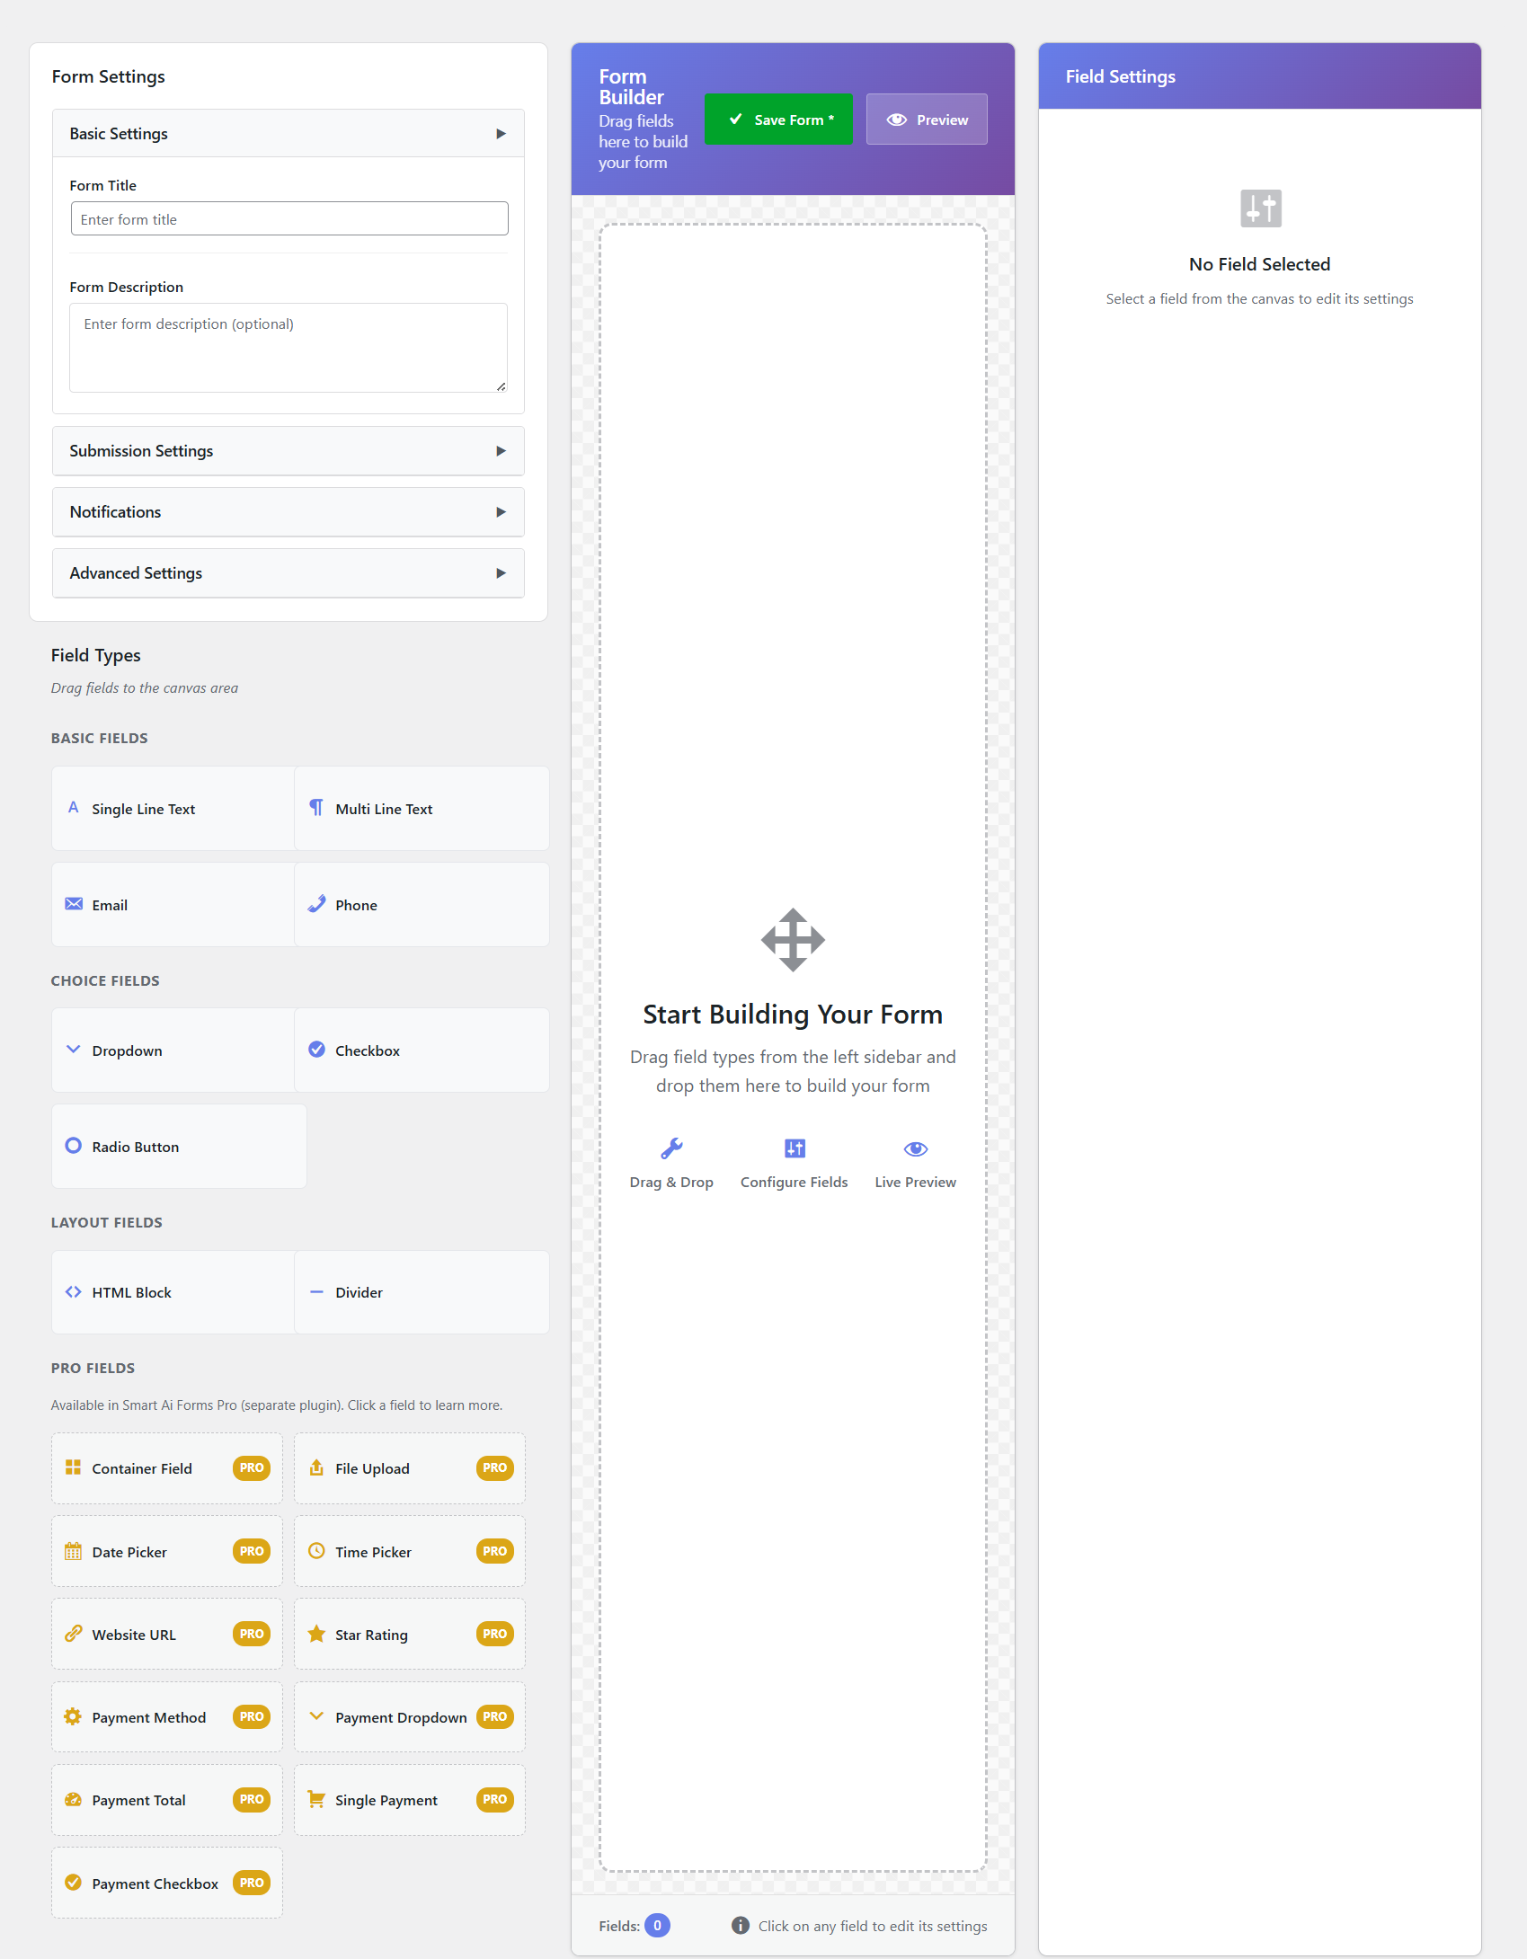Viewport: 1527px width, 1959px height.
Task: Select the Single Line Text field icon
Action: (74, 808)
